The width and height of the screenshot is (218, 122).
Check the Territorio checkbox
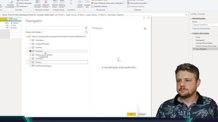(30, 58)
